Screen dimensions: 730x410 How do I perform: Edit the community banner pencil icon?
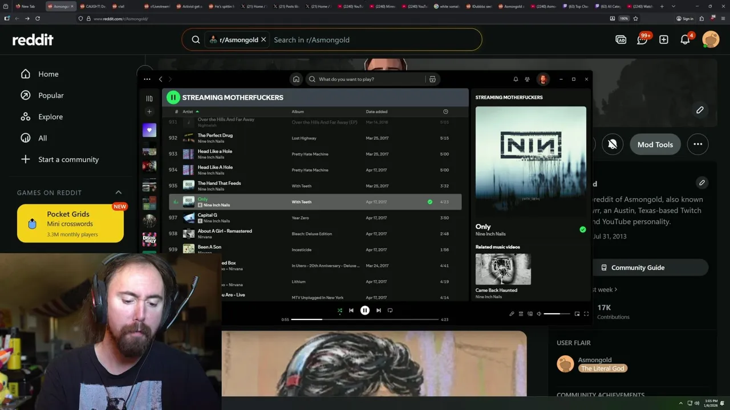[x=700, y=110]
